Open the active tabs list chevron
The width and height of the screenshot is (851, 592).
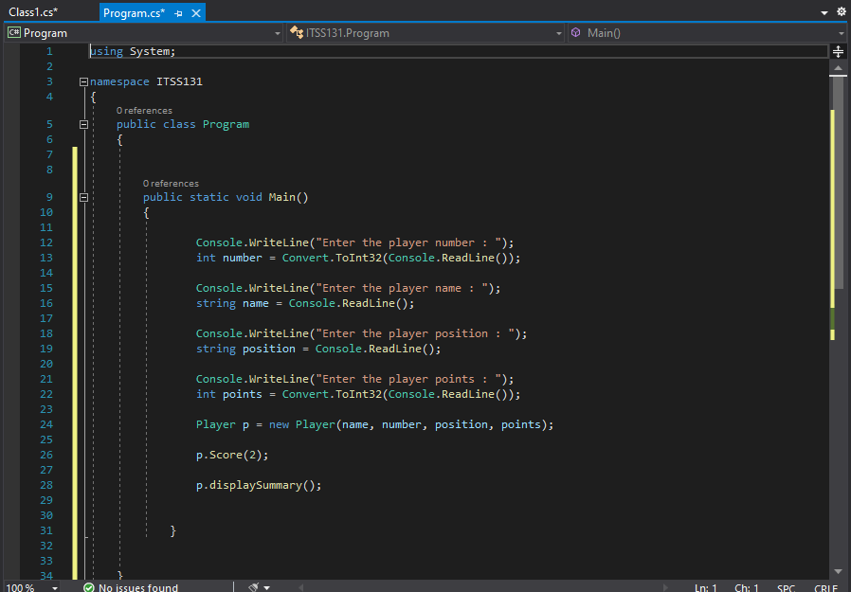coord(824,13)
